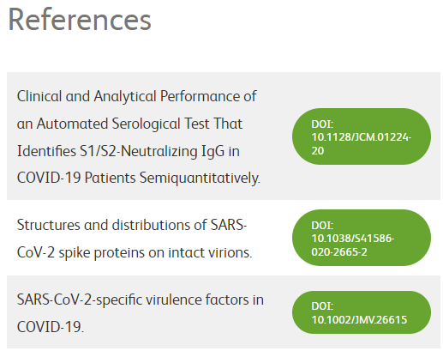The width and height of the screenshot is (443, 351).
Task: Click 'CoV-2 spike proteins on intact virions.' text
Action: point(135,253)
